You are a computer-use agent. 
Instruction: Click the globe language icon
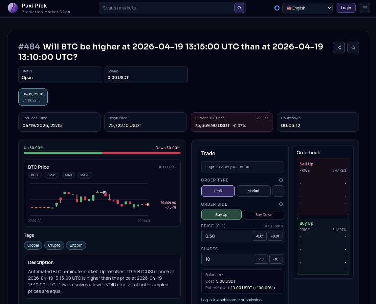[x=277, y=8]
